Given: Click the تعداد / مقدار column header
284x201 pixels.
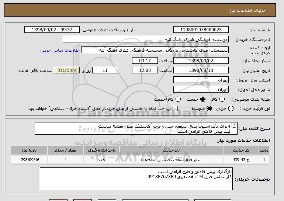Looking at the screenshot, I should [x=66, y=150].
